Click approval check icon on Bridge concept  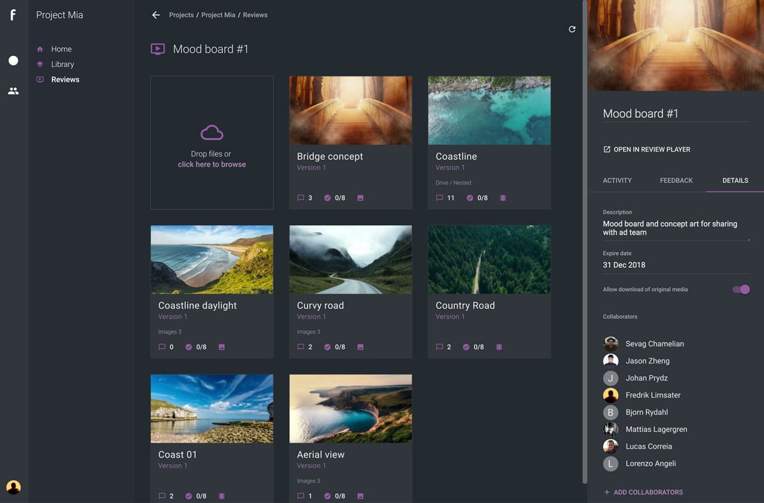(328, 198)
